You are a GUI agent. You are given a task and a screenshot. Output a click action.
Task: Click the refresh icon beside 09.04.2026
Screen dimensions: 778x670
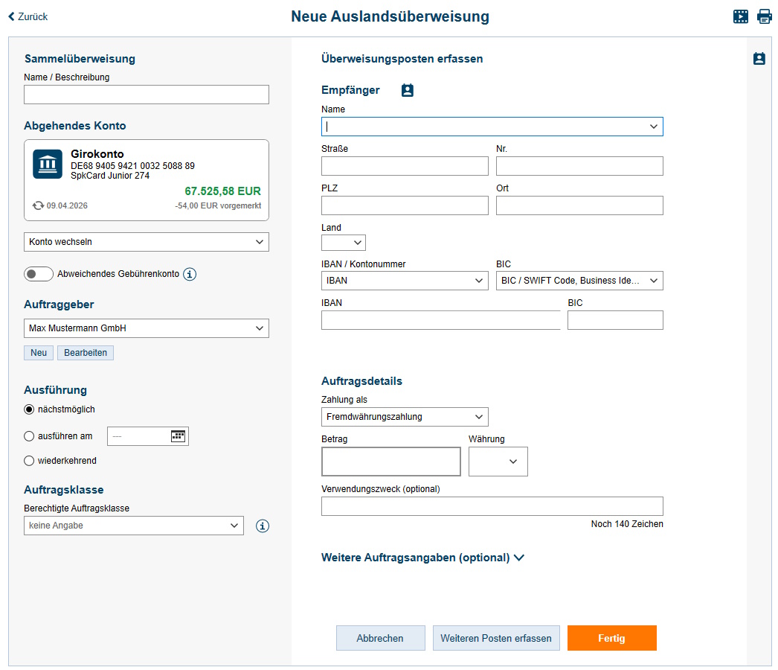(38, 205)
